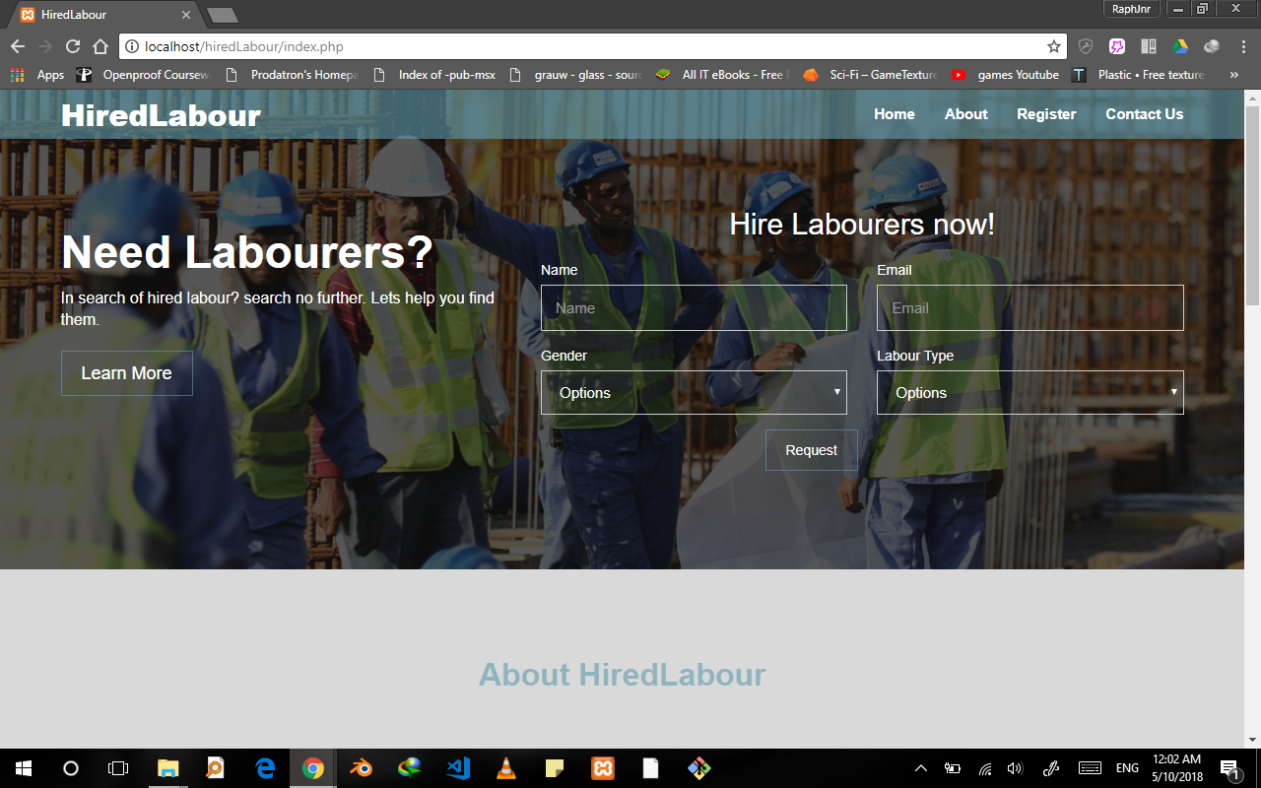Open Task View on the taskbar
This screenshot has height=788, width=1261.
(118, 768)
